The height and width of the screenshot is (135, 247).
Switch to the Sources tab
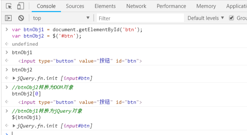75,6
